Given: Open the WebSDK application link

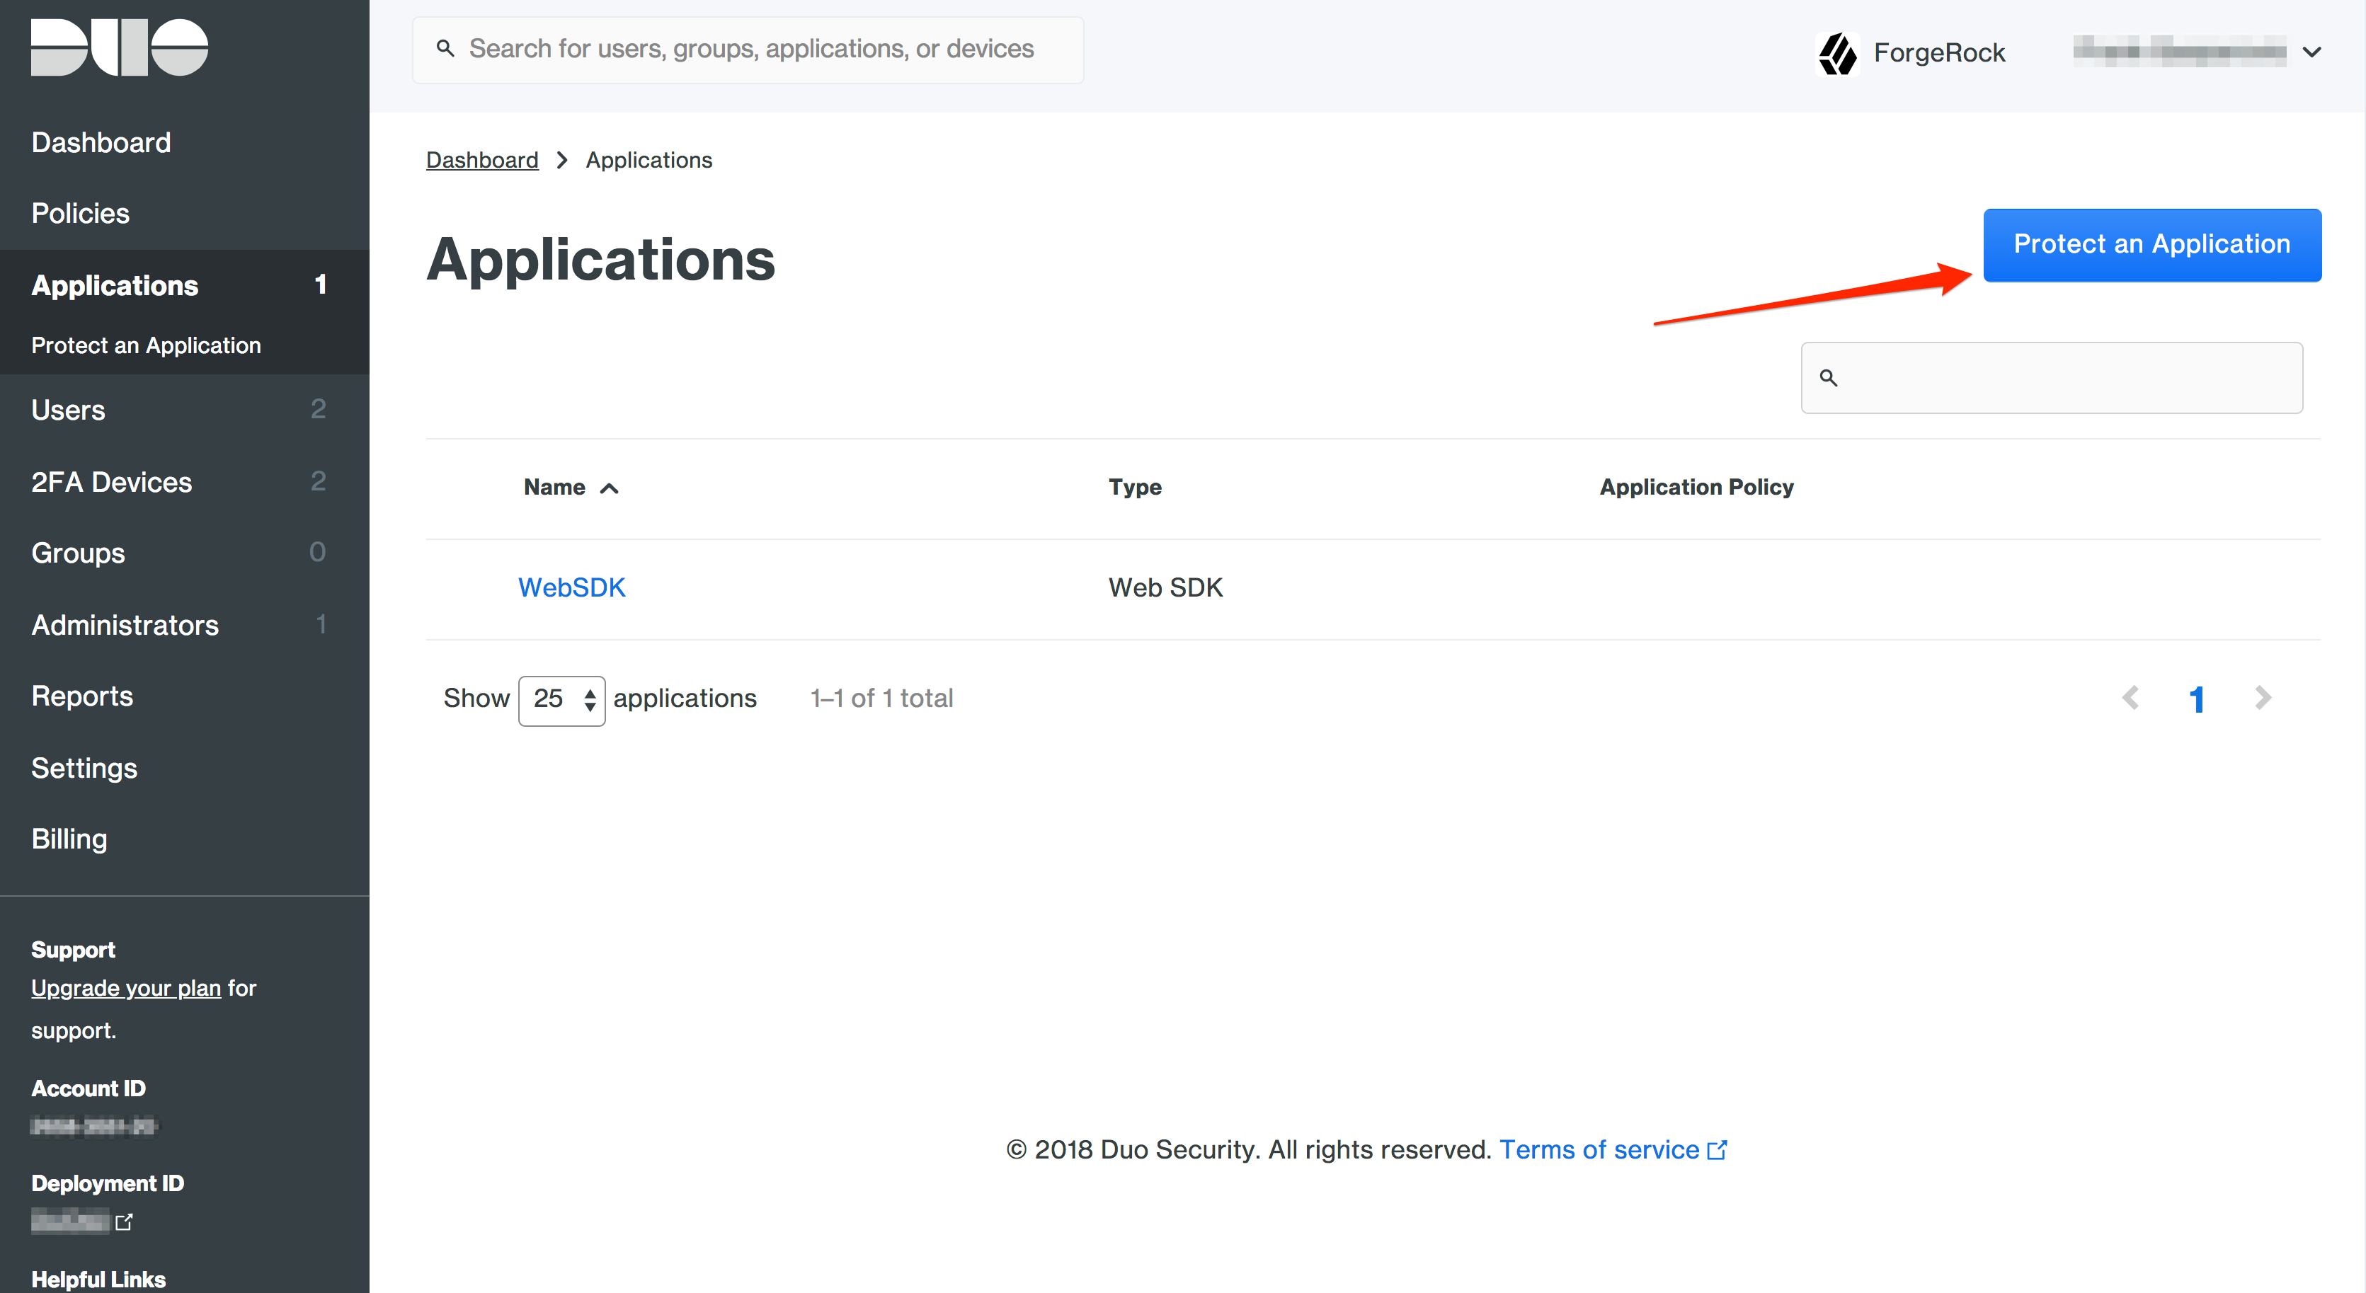Looking at the screenshot, I should (571, 587).
